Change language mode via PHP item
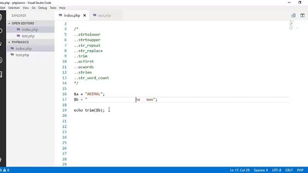 300,170
